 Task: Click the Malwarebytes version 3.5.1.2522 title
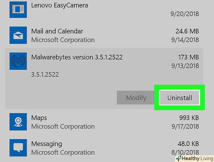(77, 57)
